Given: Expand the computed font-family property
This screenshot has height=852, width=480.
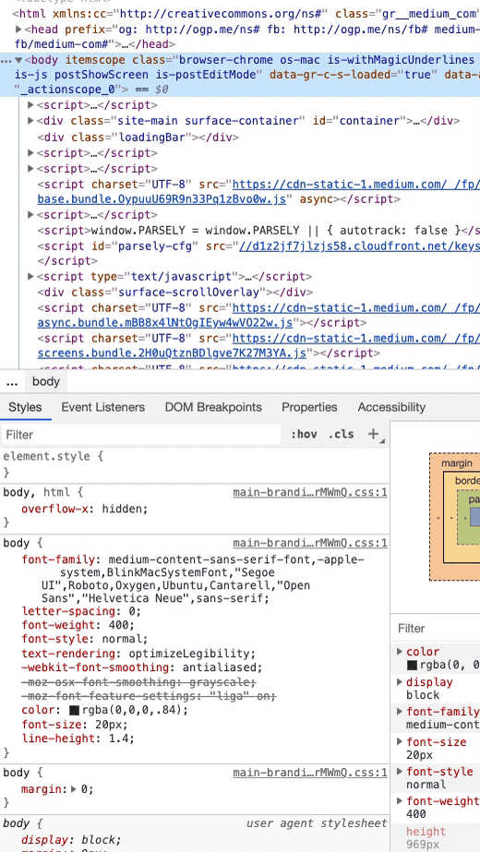Looking at the screenshot, I should coord(400,712).
